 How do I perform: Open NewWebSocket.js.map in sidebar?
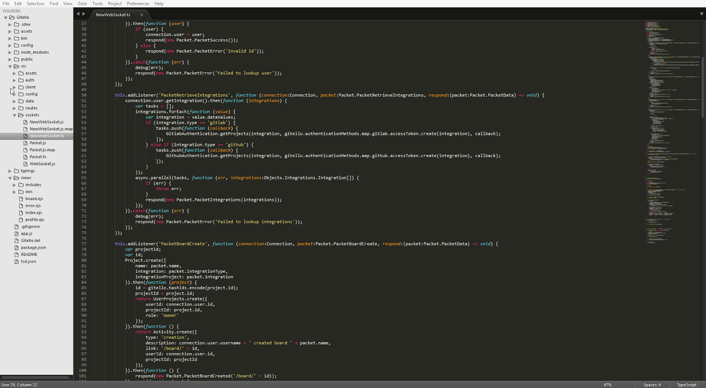pos(51,129)
